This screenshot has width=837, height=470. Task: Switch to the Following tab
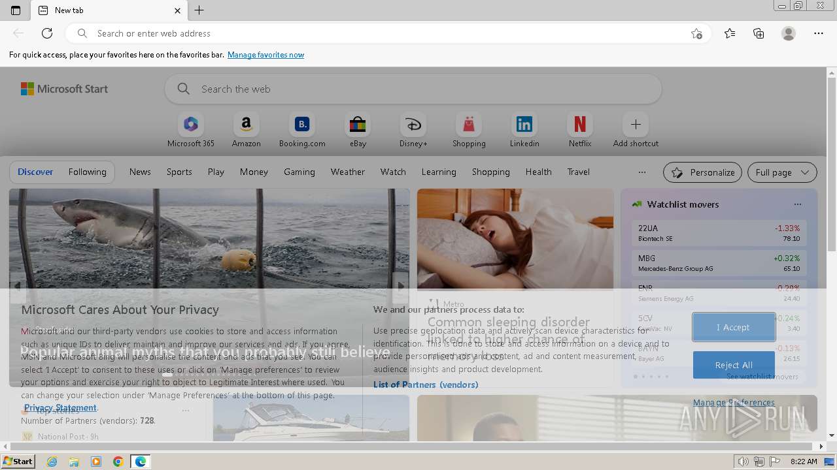(x=88, y=172)
